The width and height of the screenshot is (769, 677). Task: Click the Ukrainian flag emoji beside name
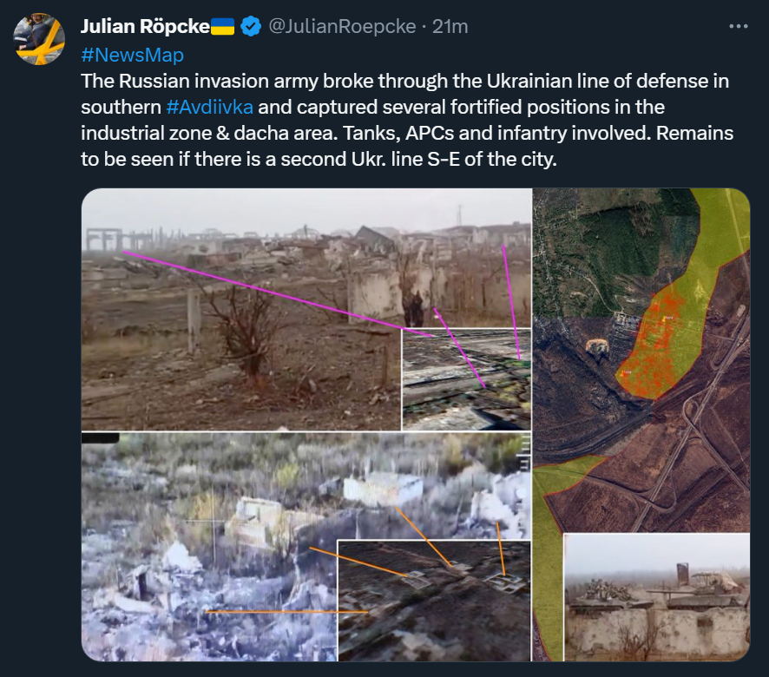click(x=223, y=27)
